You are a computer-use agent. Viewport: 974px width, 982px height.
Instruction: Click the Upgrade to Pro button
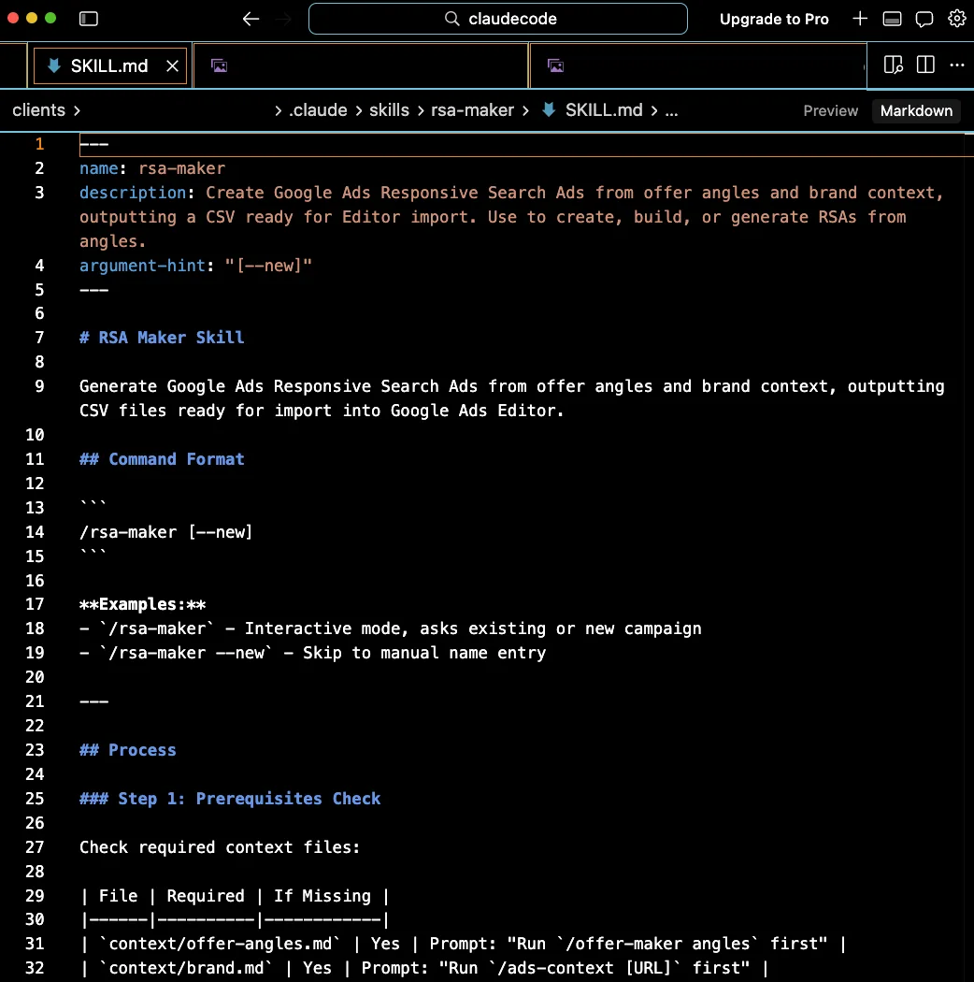coord(774,19)
